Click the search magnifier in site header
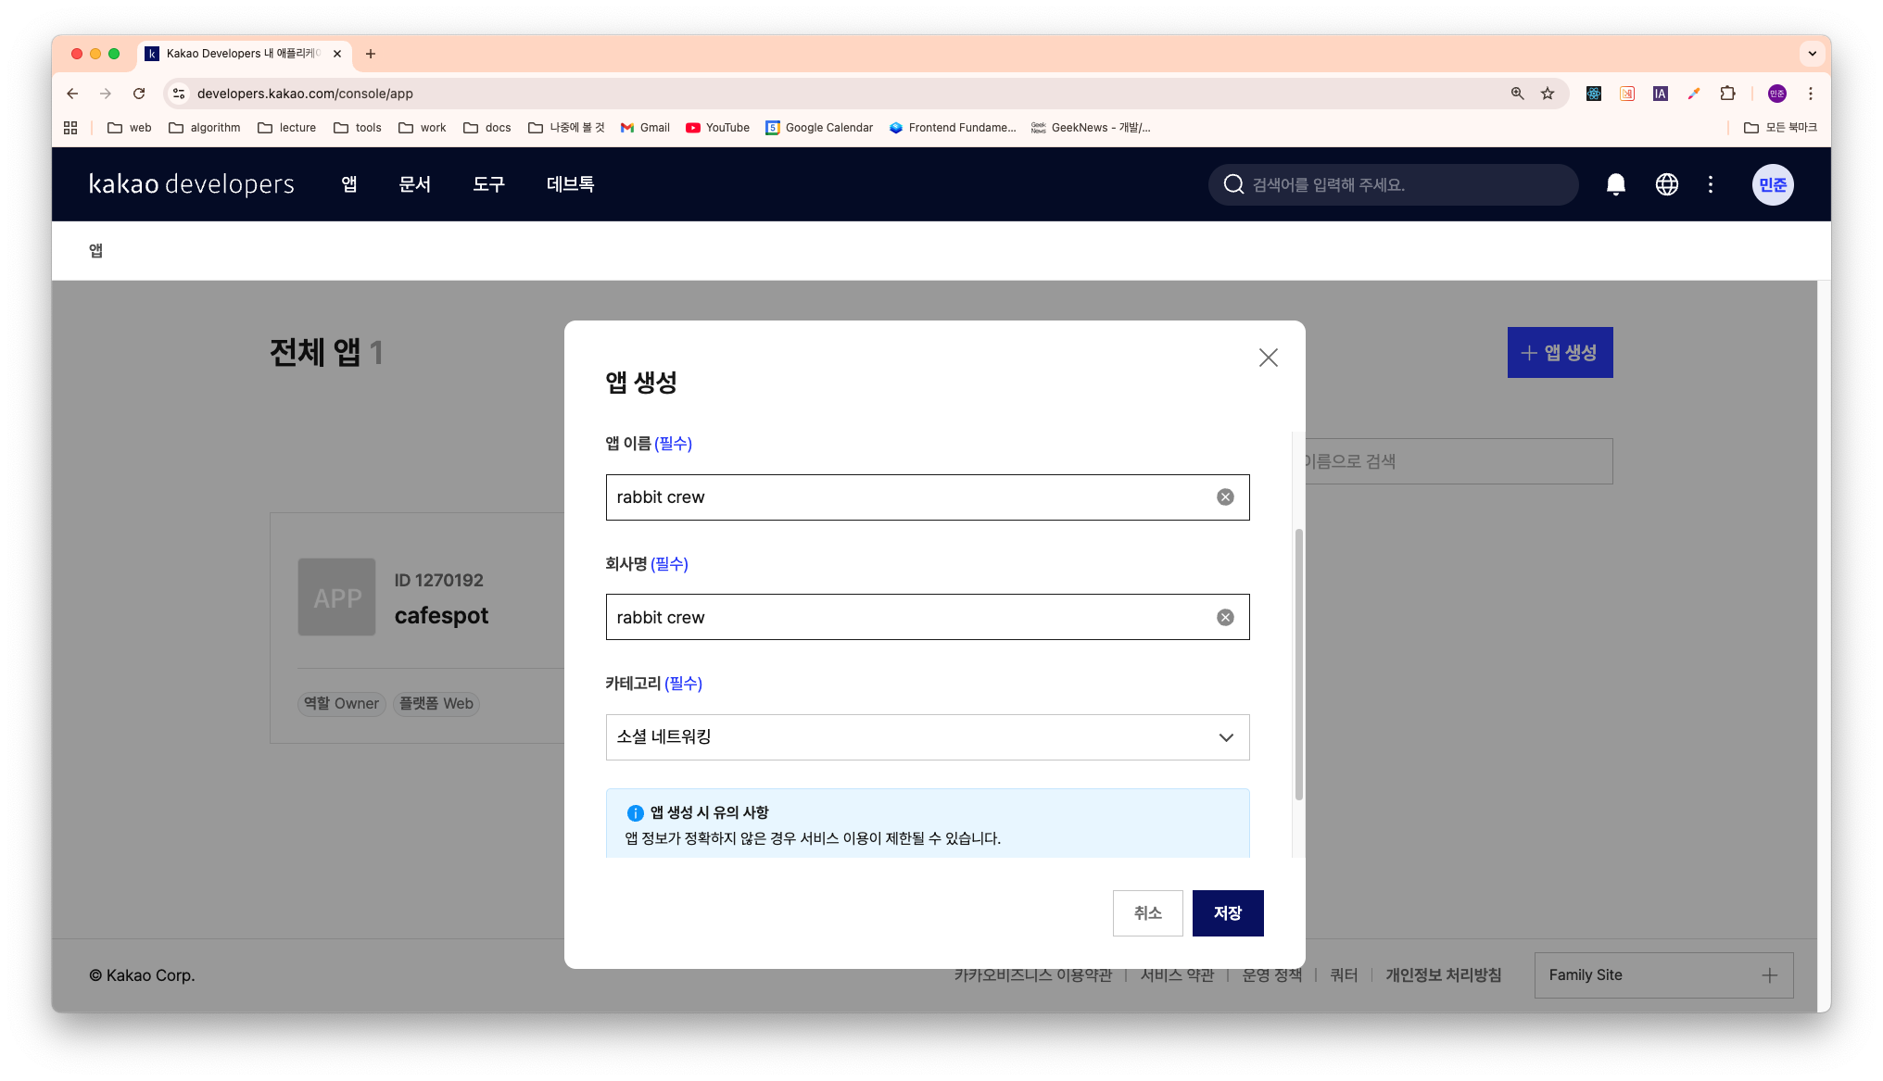 [1233, 184]
